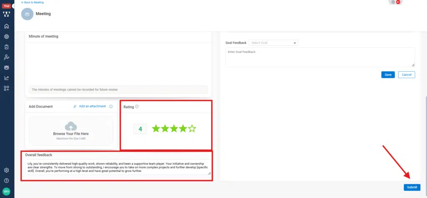The image size is (427, 198).
Task: Click Add an attachment link
Action: click(x=92, y=106)
